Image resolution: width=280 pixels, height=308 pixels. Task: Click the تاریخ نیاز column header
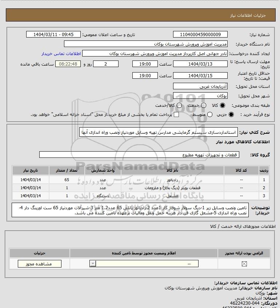click(31, 170)
